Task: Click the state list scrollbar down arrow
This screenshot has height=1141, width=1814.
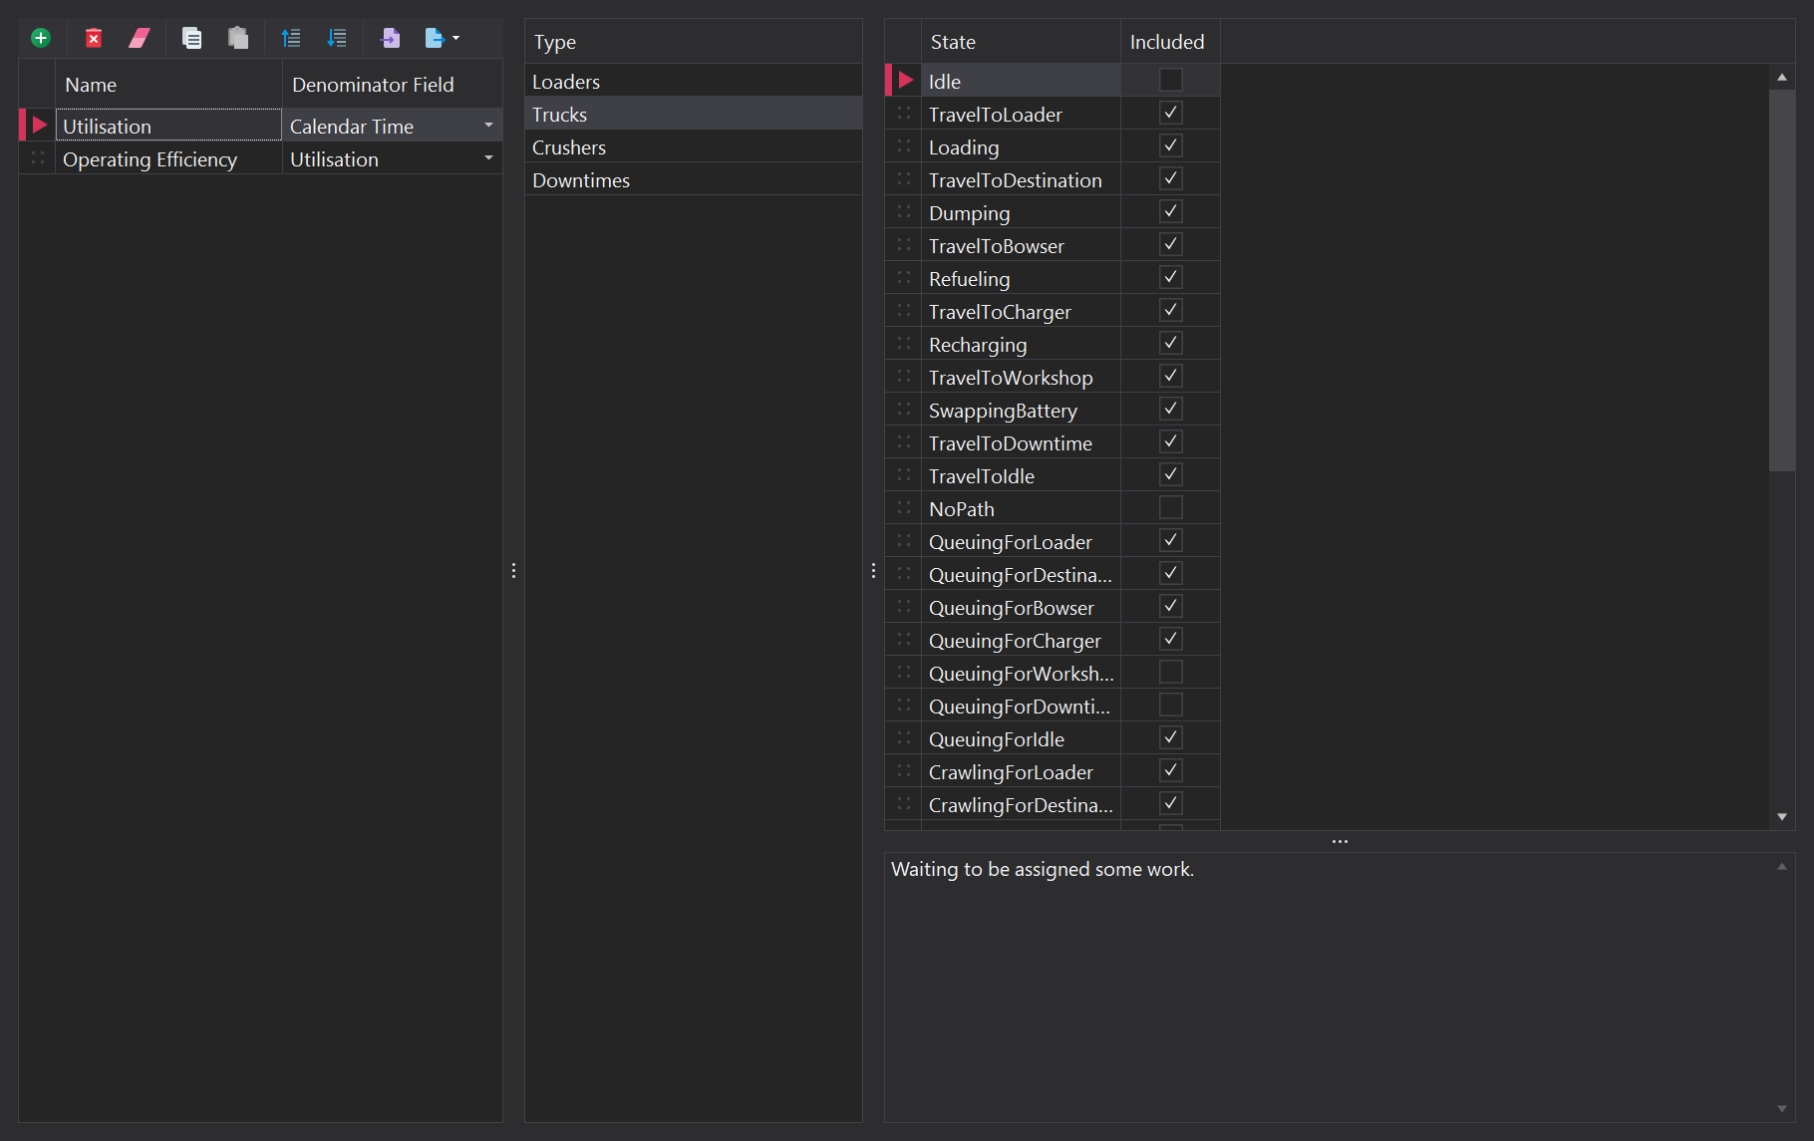Action: click(1782, 816)
